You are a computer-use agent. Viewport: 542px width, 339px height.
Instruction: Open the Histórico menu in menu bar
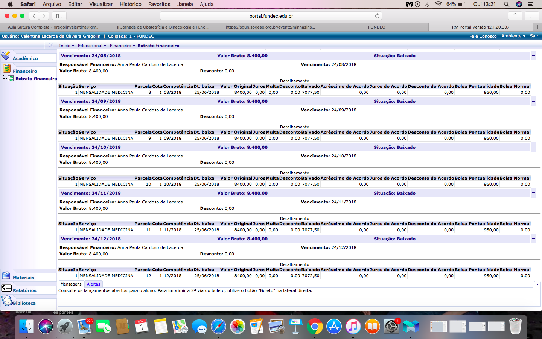pyautogui.click(x=130, y=4)
